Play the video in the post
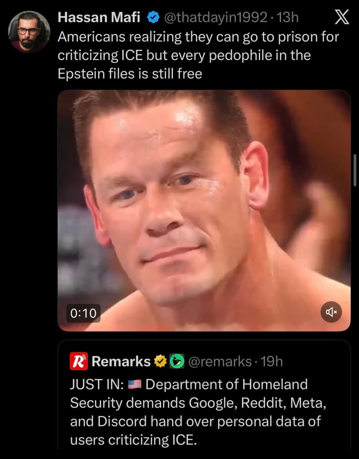 (204, 210)
